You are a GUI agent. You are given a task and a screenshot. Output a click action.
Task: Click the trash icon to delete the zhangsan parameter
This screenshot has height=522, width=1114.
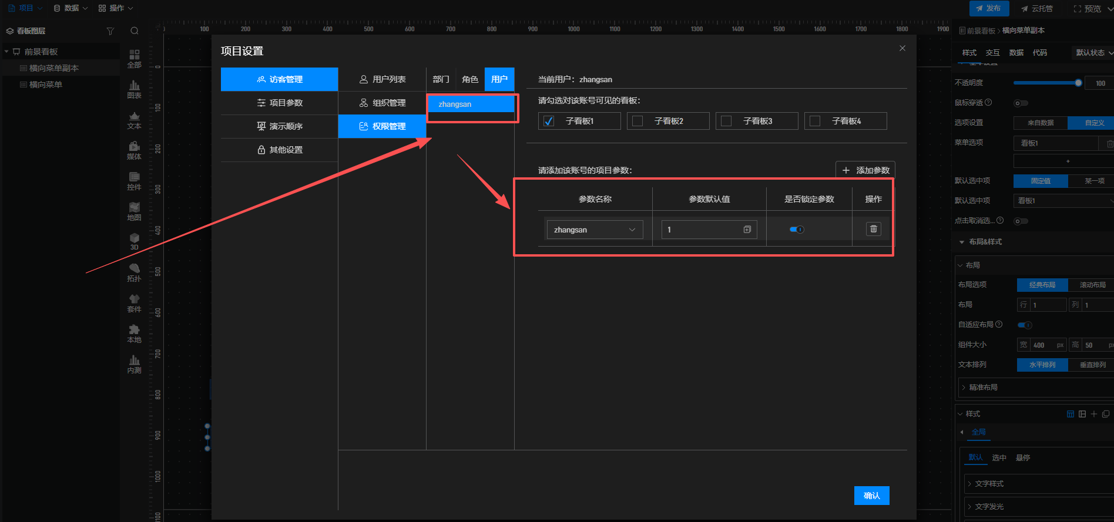coord(873,229)
